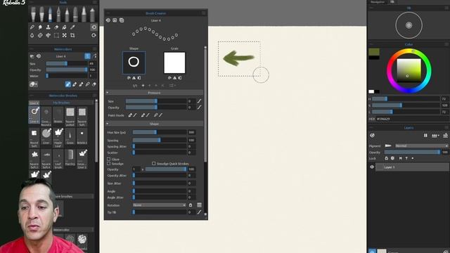Screen dimensions: 450x253
Task: Open the layer blend mode dropdown Normal
Action: point(422,145)
